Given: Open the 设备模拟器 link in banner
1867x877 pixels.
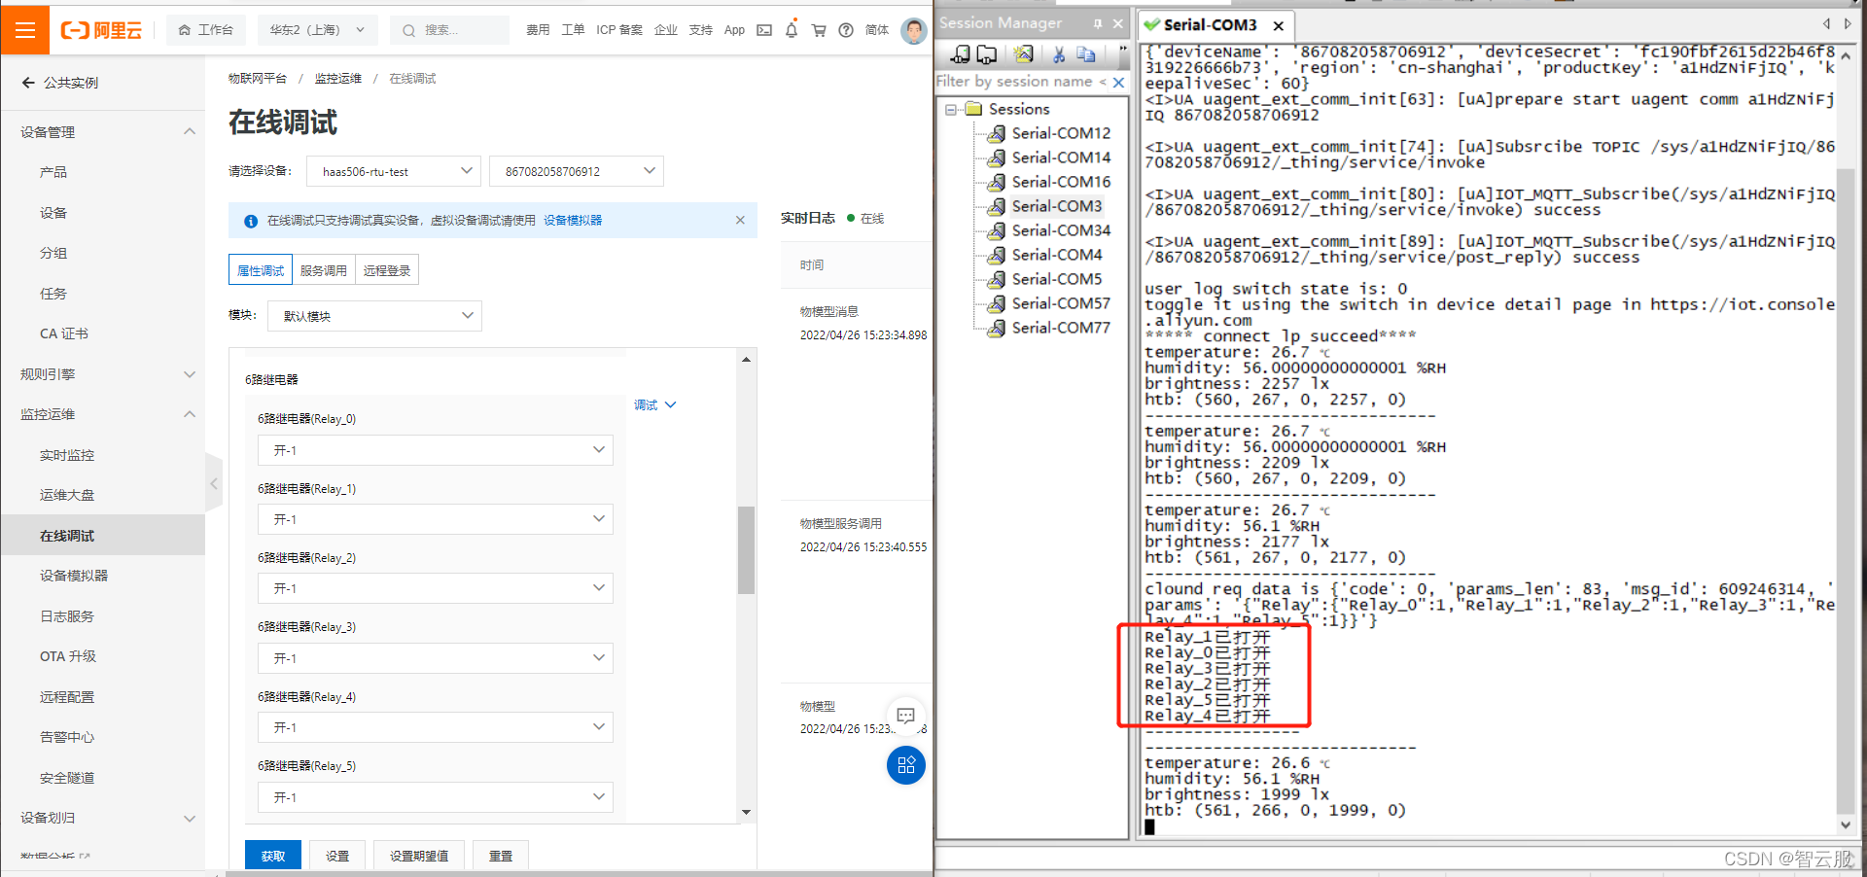Looking at the screenshot, I should pyautogui.click(x=573, y=221).
